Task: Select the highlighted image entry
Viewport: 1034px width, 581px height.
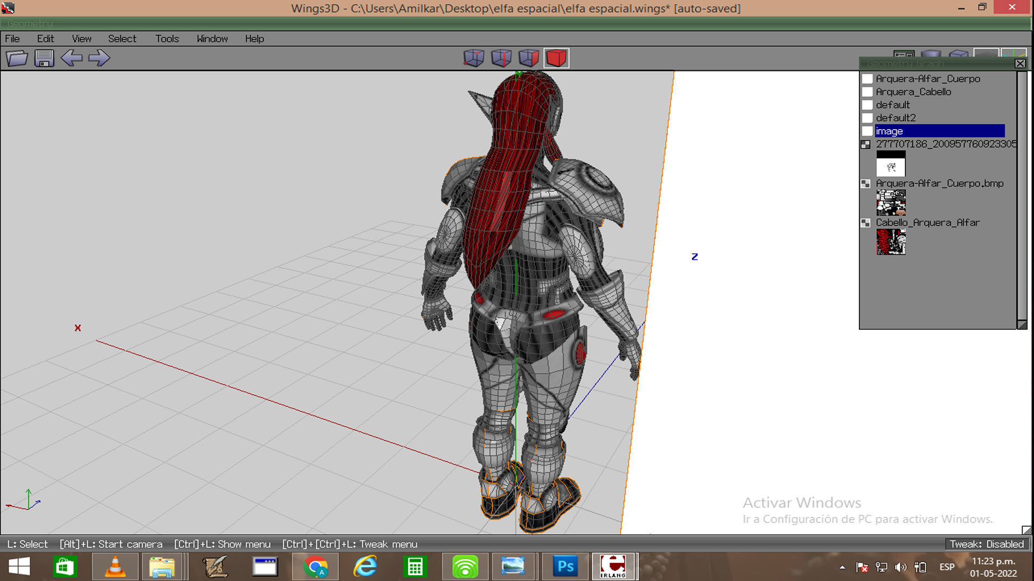Action: [940, 131]
